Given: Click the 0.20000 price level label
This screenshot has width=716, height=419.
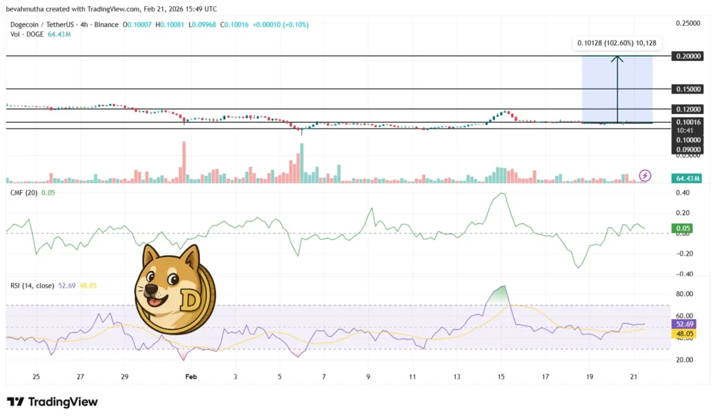Looking at the screenshot, I should tap(688, 56).
